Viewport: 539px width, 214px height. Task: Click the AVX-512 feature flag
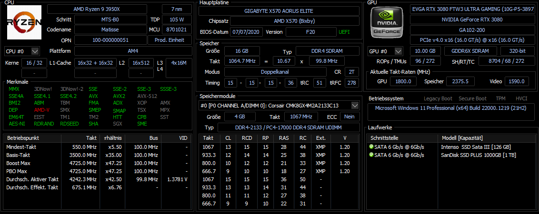147,96
